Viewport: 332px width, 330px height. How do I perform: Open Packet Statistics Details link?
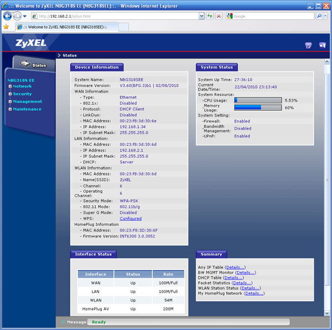click(242, 283)
